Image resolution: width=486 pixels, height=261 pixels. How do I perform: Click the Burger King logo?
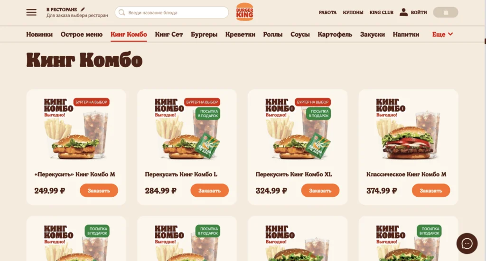click(244, 12)
